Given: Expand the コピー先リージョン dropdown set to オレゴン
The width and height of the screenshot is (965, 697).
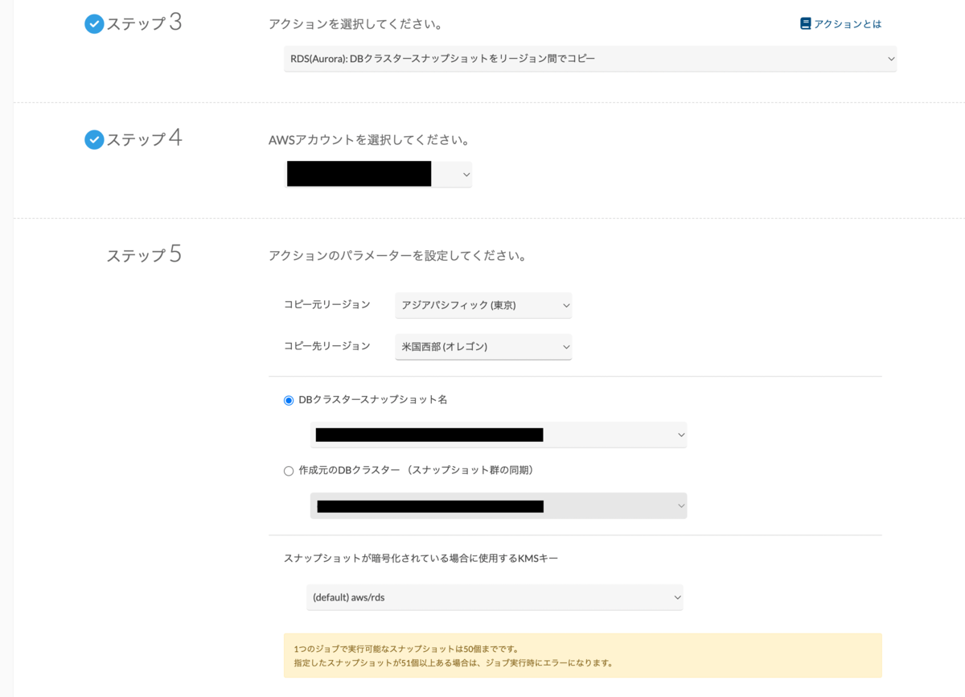Looking at the screenshot, I should (x=483, y=347).
